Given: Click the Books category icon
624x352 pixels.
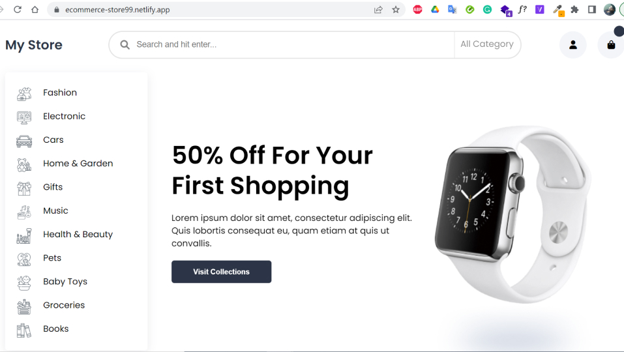Looking at the screenshot, I should [24, 330].
